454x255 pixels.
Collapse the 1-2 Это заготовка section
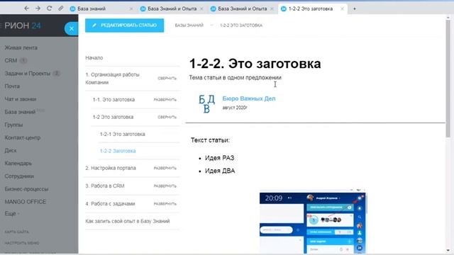[167, 117]
